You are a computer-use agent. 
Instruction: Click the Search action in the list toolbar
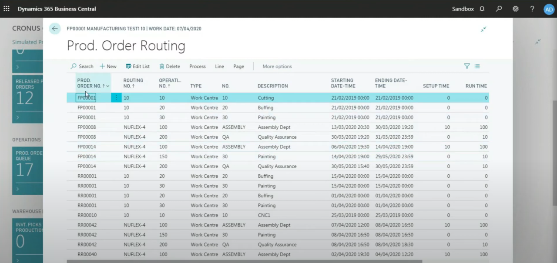tap(82, 67)
